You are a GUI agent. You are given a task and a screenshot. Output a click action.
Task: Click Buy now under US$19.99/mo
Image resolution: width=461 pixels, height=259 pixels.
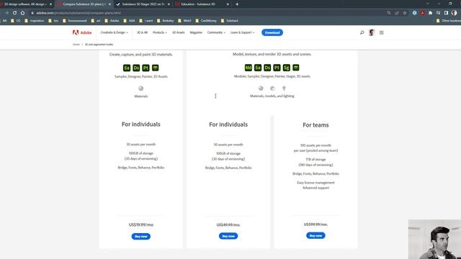click(x=141, y=237)
